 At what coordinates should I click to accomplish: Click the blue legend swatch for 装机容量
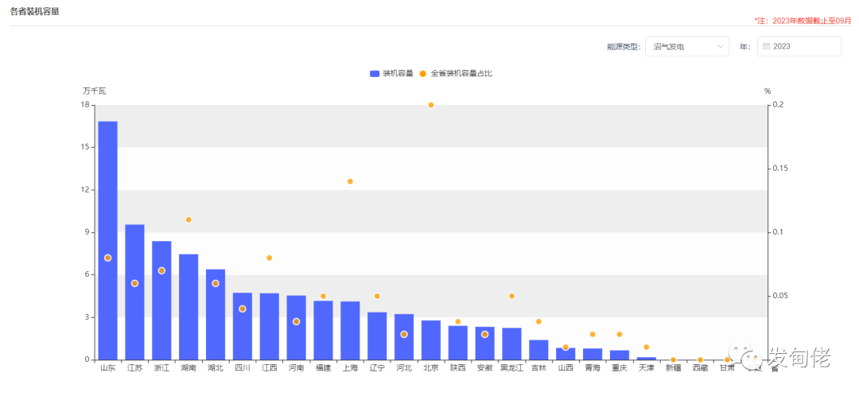[375, 73]
